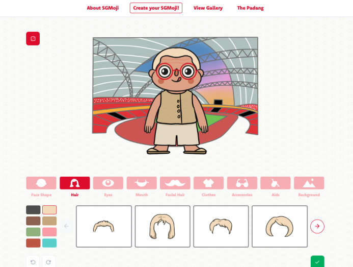The height and width of the screenshot is (267, 353).
Task: Open the About SGMoji page
Action: (x=103, y=8)
